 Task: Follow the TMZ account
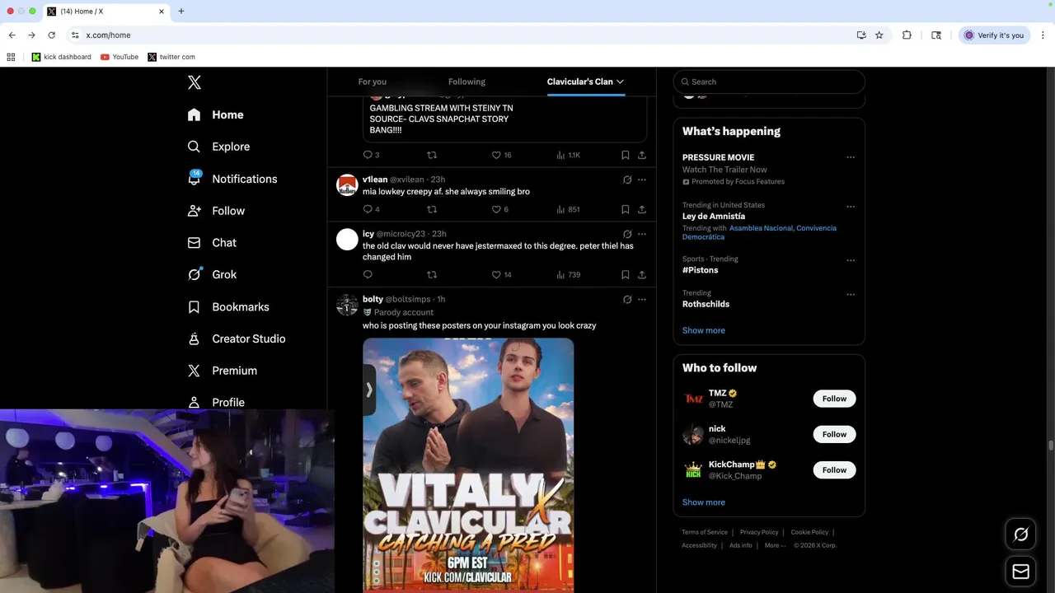point(834,399)
